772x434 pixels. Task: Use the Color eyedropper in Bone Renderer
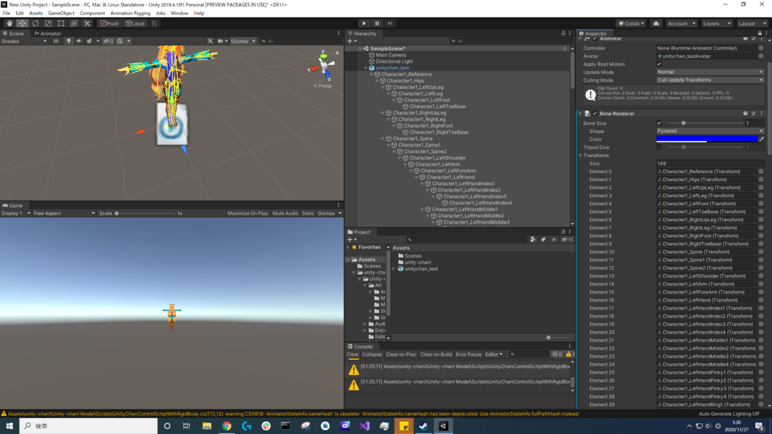(x=762, y=139)
